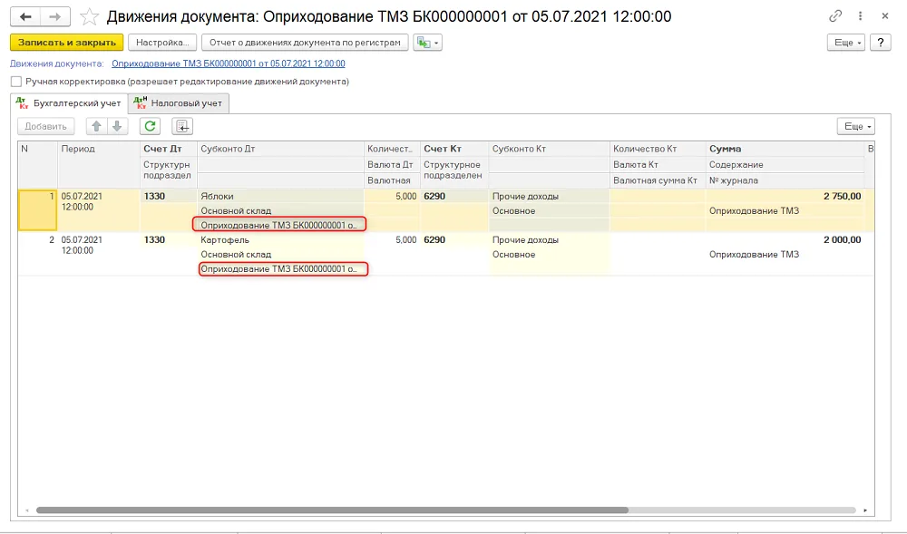Viewport: 907px width, 534px height.
Task: Click the Добавить button
Action: tap(45, 127)
